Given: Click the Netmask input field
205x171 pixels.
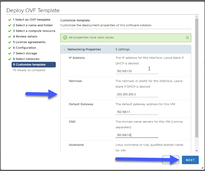Looking at the screenshot, I should (137, 94).
